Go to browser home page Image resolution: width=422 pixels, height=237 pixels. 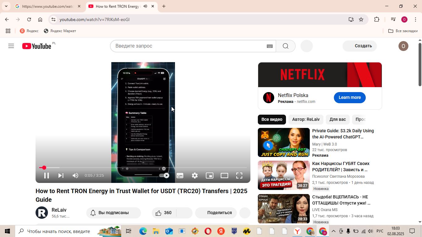coord(40,19)
